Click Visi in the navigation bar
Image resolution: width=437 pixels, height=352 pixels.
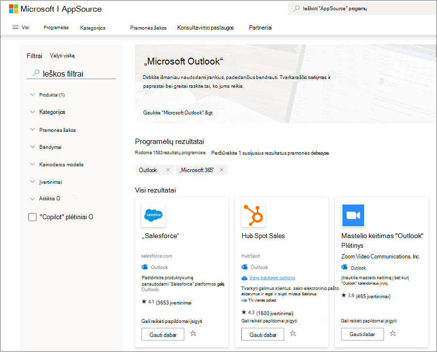click(26, 27)
